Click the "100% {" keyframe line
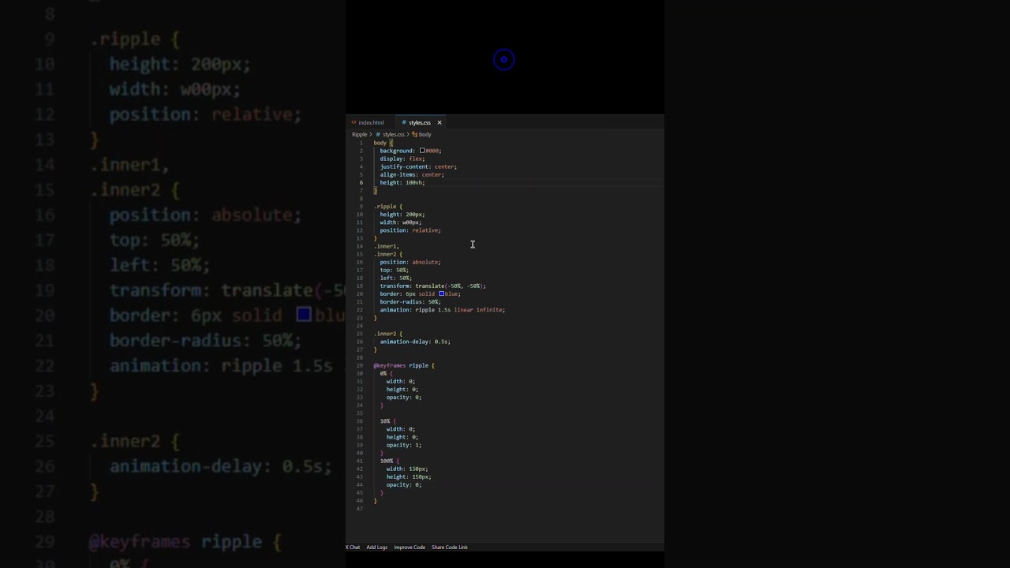Screen dimensions: 1010x568 (390, 461)
